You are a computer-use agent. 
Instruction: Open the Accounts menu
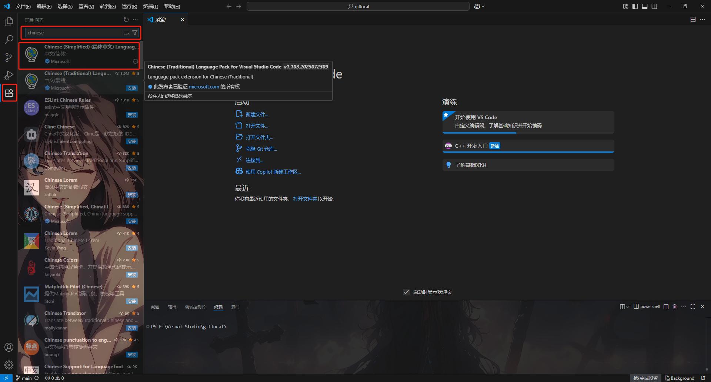(9, 347)
